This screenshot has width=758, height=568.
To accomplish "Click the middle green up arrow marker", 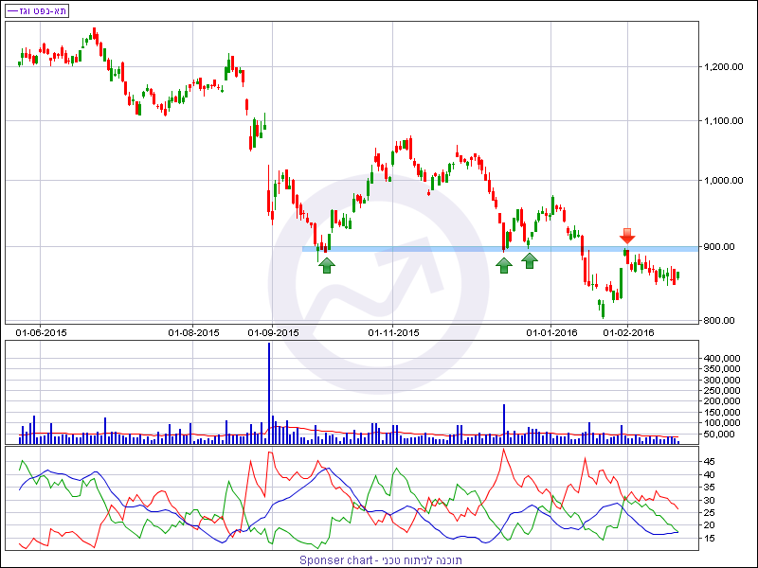I will coord(504,265).
